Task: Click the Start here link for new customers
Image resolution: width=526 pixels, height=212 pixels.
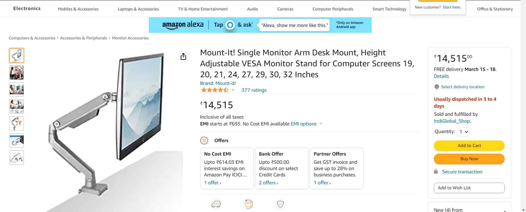Action: point(451,7)
